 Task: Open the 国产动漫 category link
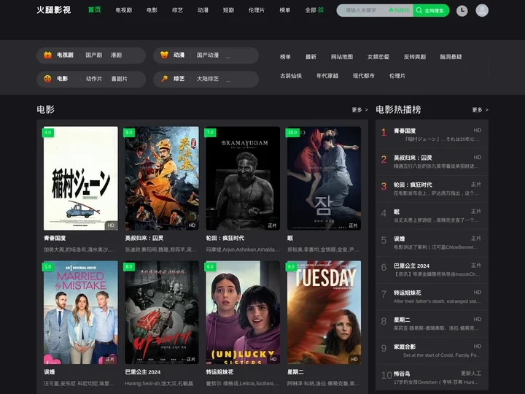208,55
